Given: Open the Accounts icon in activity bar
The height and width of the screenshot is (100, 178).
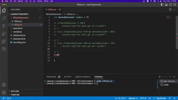Looking at the screenshot, I should point(4,85).
